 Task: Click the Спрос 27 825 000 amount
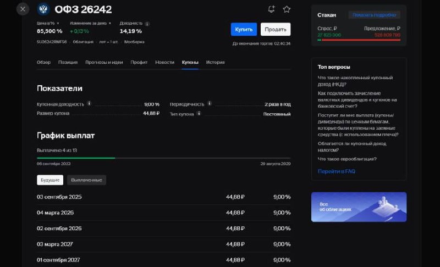click(329, 35)
